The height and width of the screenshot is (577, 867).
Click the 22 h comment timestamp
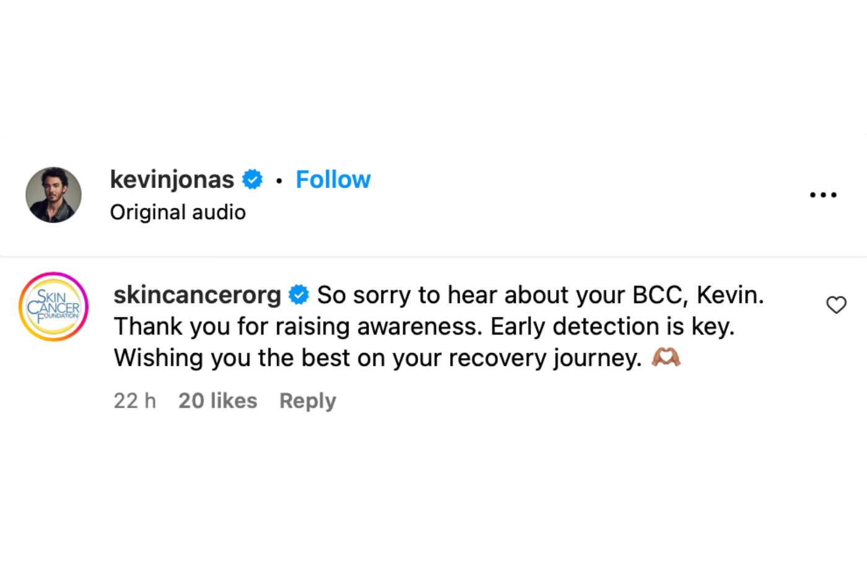pyautogui.click(x=134, y=401)
